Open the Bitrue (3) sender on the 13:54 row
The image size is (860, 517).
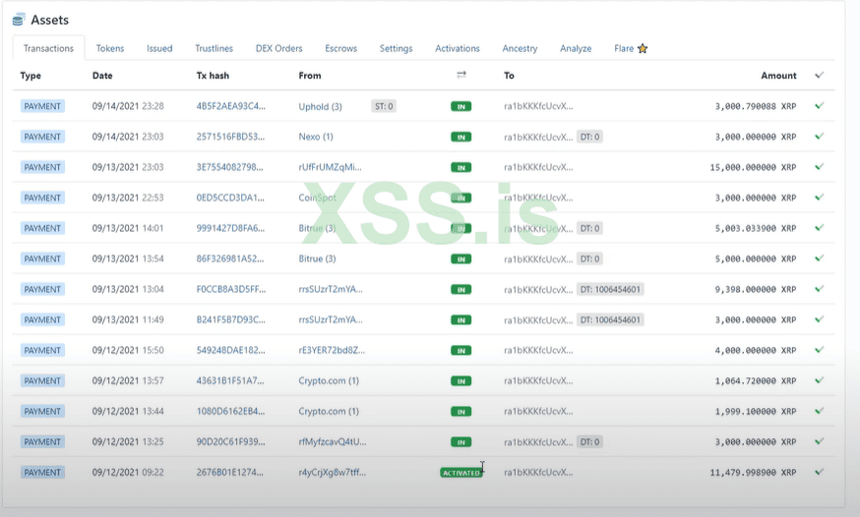tap(317, 258)
